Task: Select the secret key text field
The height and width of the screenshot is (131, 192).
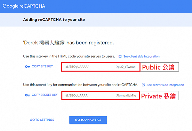Action: coord(100,95)
